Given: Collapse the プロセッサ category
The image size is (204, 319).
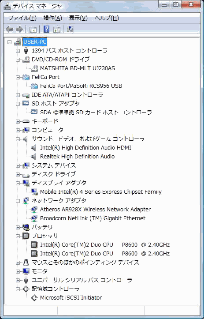Looking at the screenshot, I should coord(18,236).
